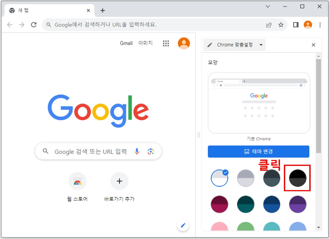The width and height of the screenshot is (330, 239).
Task: Click the 기본 Chrome theme preview thumbnail
Action: point(259,103)
